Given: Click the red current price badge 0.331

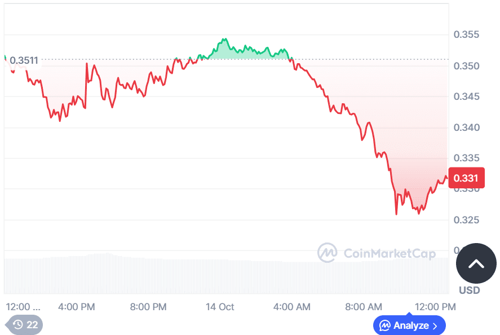Looking at the screenshot, I should (x=467, y=178).
